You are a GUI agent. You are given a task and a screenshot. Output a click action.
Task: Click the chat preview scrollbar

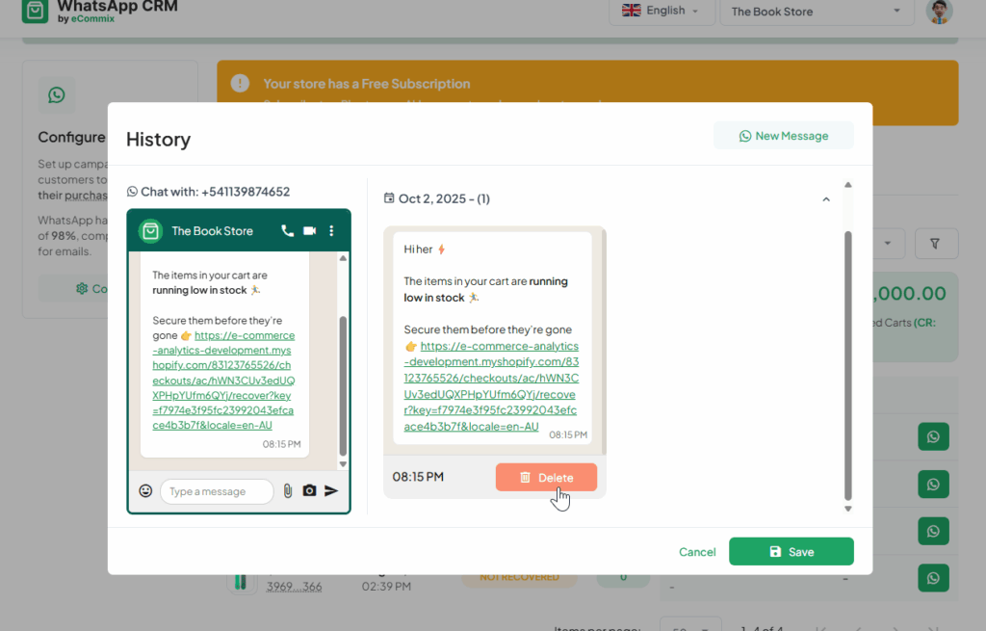coord(343,385)
